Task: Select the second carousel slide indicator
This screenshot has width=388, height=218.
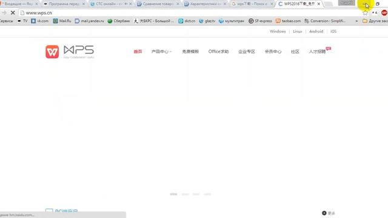Action: tap(185, 194)
